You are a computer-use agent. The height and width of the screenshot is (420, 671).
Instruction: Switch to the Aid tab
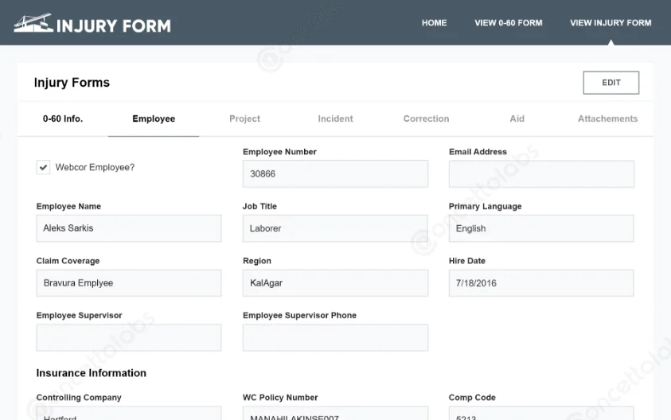tap(517, 119)
